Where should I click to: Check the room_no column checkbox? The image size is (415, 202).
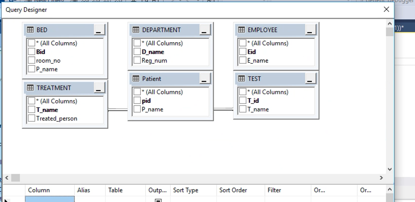pos(32,60)
